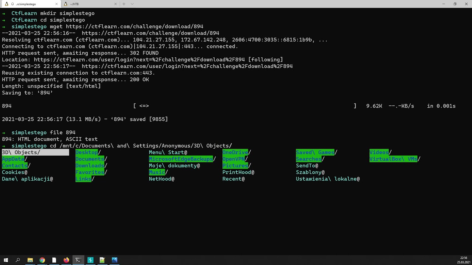
Task: Click the Downloads directory in completion list
Action: (90, 166)
